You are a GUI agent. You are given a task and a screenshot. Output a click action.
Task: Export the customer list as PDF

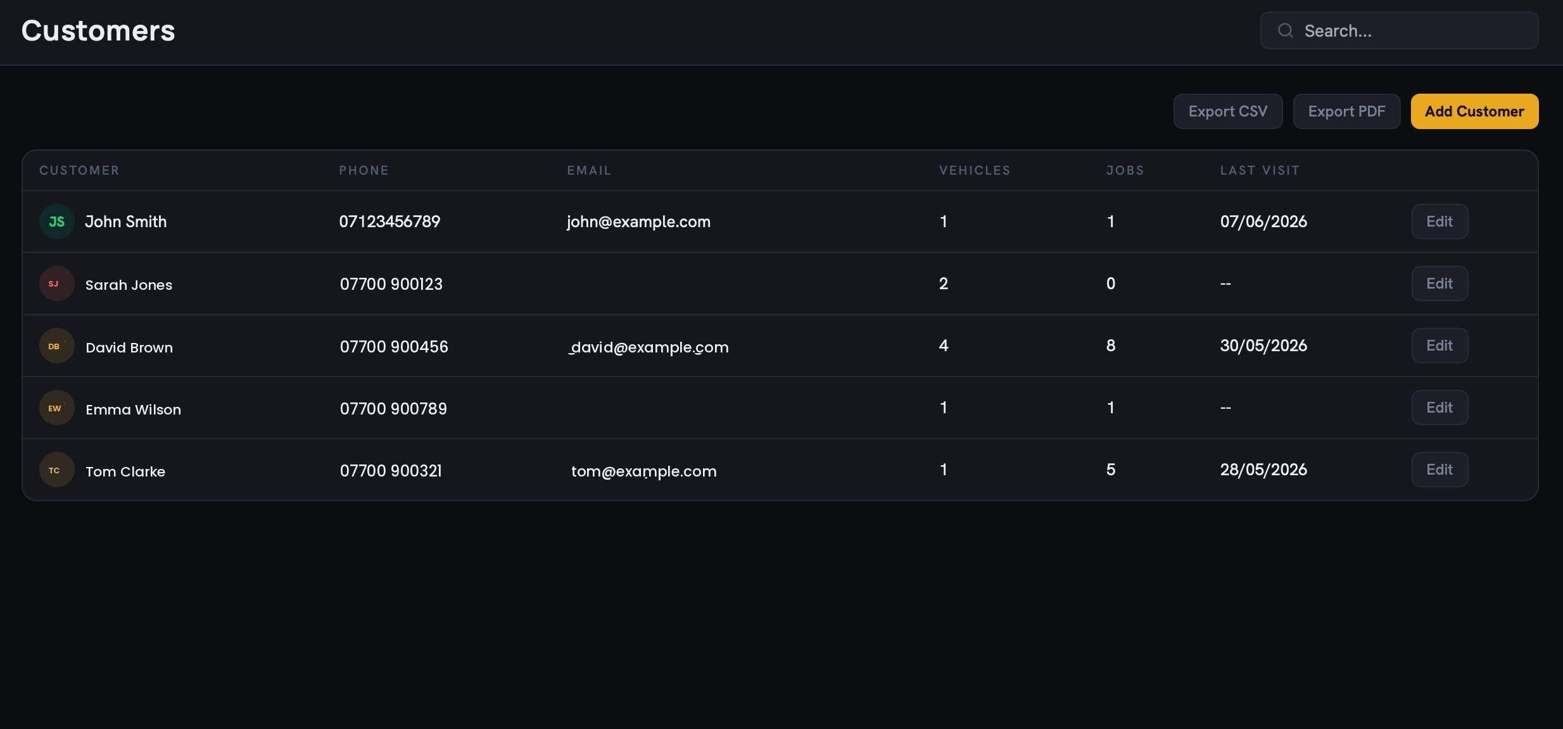tap(1346, 111)
